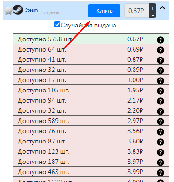Open help icon for the 2.17₽ row

[161, 101]
